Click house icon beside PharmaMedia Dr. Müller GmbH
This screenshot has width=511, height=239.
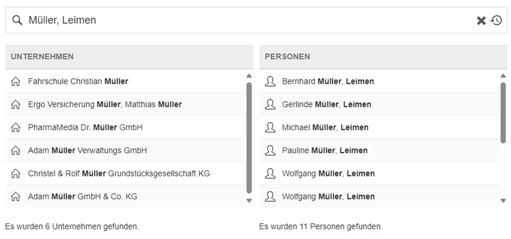point(16,128)
